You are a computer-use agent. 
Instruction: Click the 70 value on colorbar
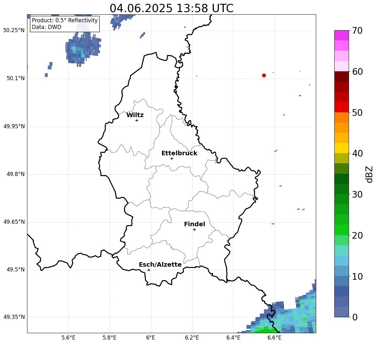(357, 31)
